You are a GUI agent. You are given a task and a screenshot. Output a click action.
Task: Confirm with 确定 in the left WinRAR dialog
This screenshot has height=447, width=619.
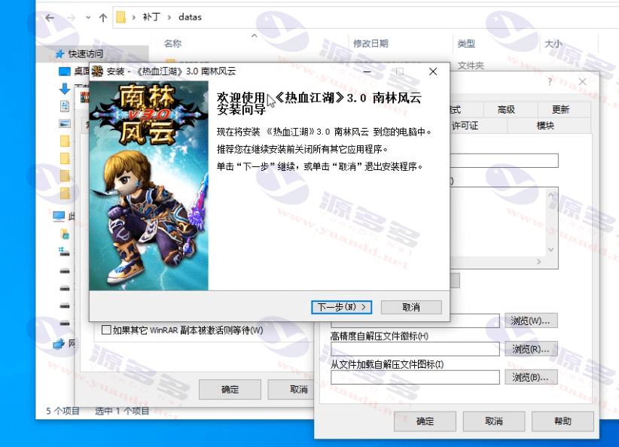pos(230,389)
